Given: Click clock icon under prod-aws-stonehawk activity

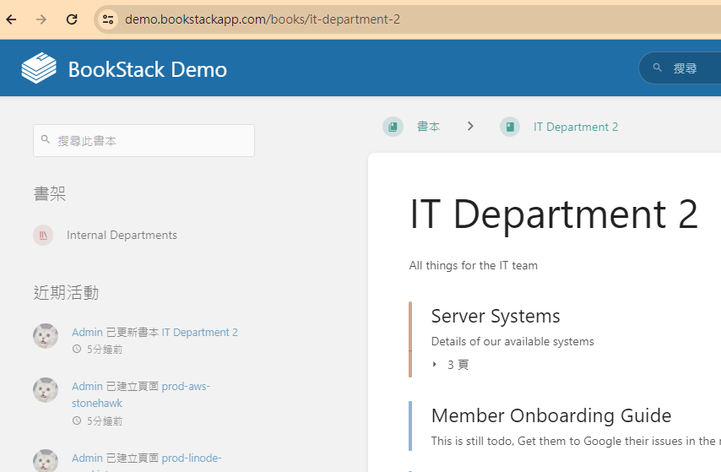Looking at the screenshot, I should pyautogui.click(x=77, y=421).
